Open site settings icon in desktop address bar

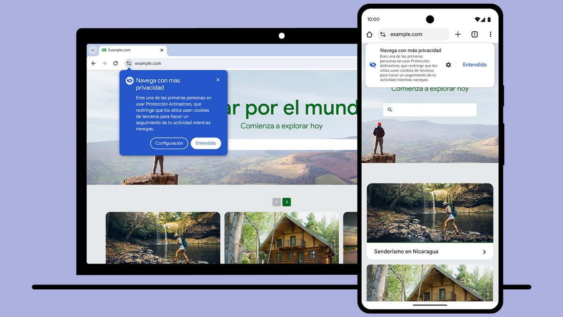(x=128, y=63)
